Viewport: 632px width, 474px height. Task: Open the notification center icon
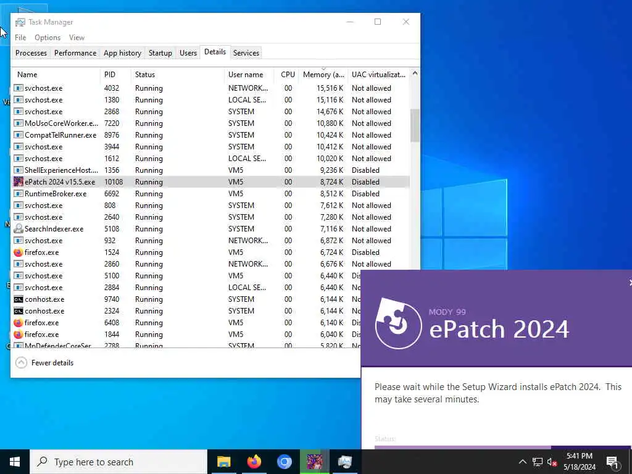click(x=612, y=462)
